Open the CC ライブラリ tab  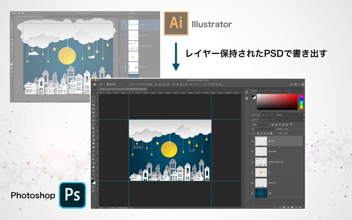[x=267, y=115]
